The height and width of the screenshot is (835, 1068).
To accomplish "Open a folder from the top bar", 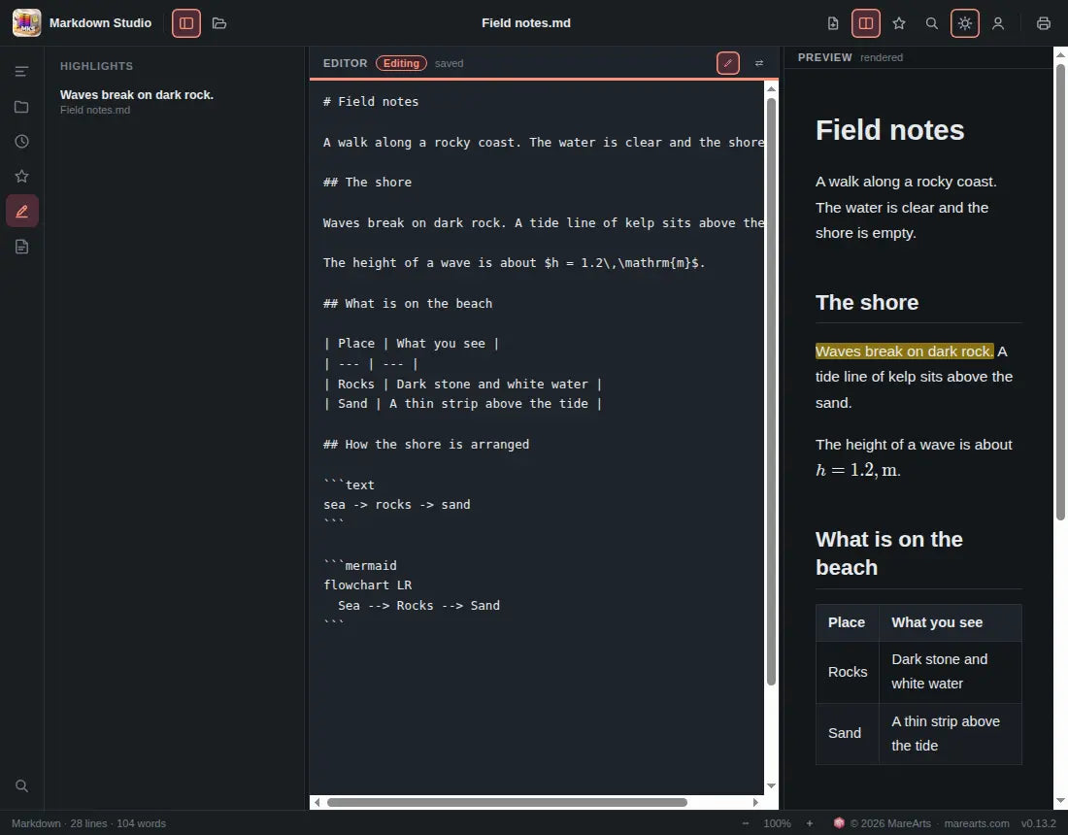I will tap(219, 23).
